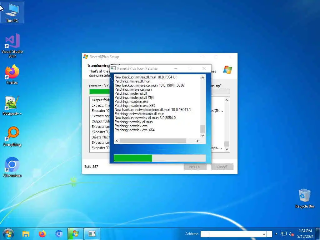Image resolution: width=320 pixels, height=240 pixels.
Task: Select log line 'New backup: newdev.dll.mun 6.0.5054.0'
Action: (145, 118)
